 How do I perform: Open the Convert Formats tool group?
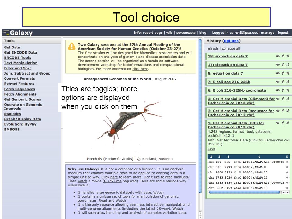(19, 78)
